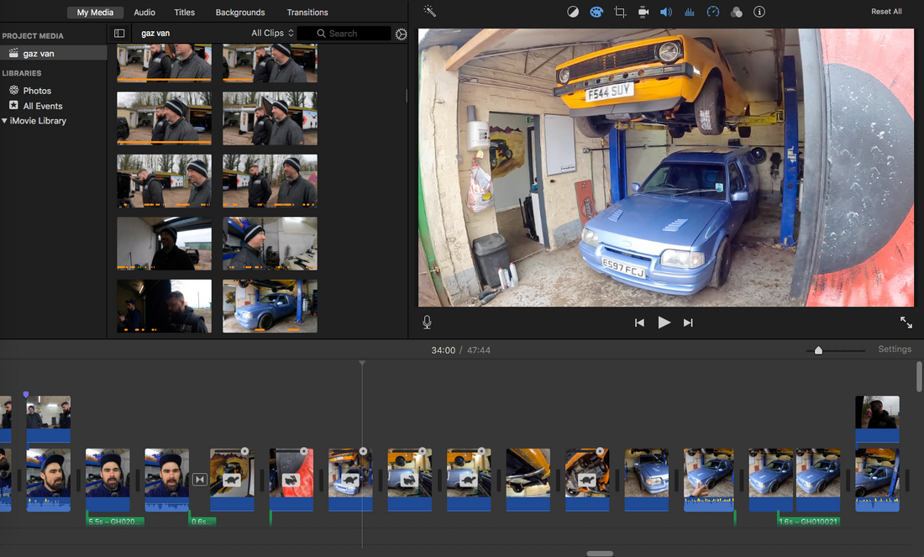924x557 pixels.
Task: Play the video in viewer
Action: pyautogui.click(x=664, y=323)
